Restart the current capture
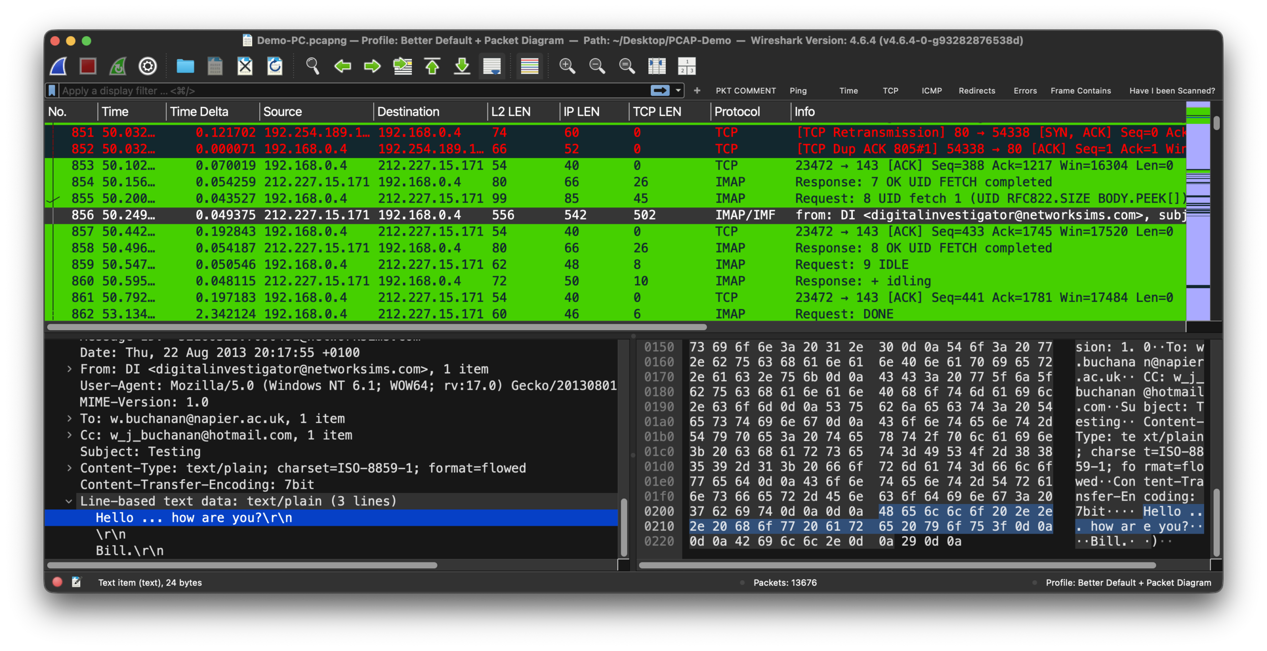The image size is (1267, 651). click(118, 66)
